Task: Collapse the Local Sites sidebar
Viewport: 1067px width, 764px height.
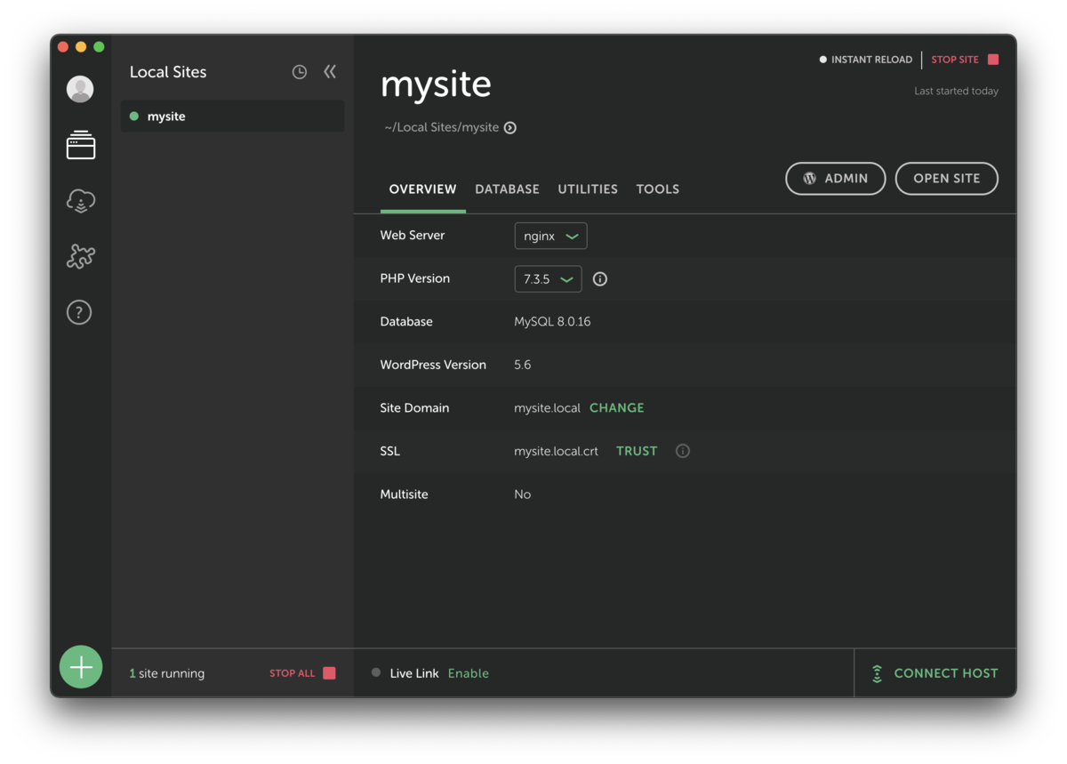Action: pos(330,71)
